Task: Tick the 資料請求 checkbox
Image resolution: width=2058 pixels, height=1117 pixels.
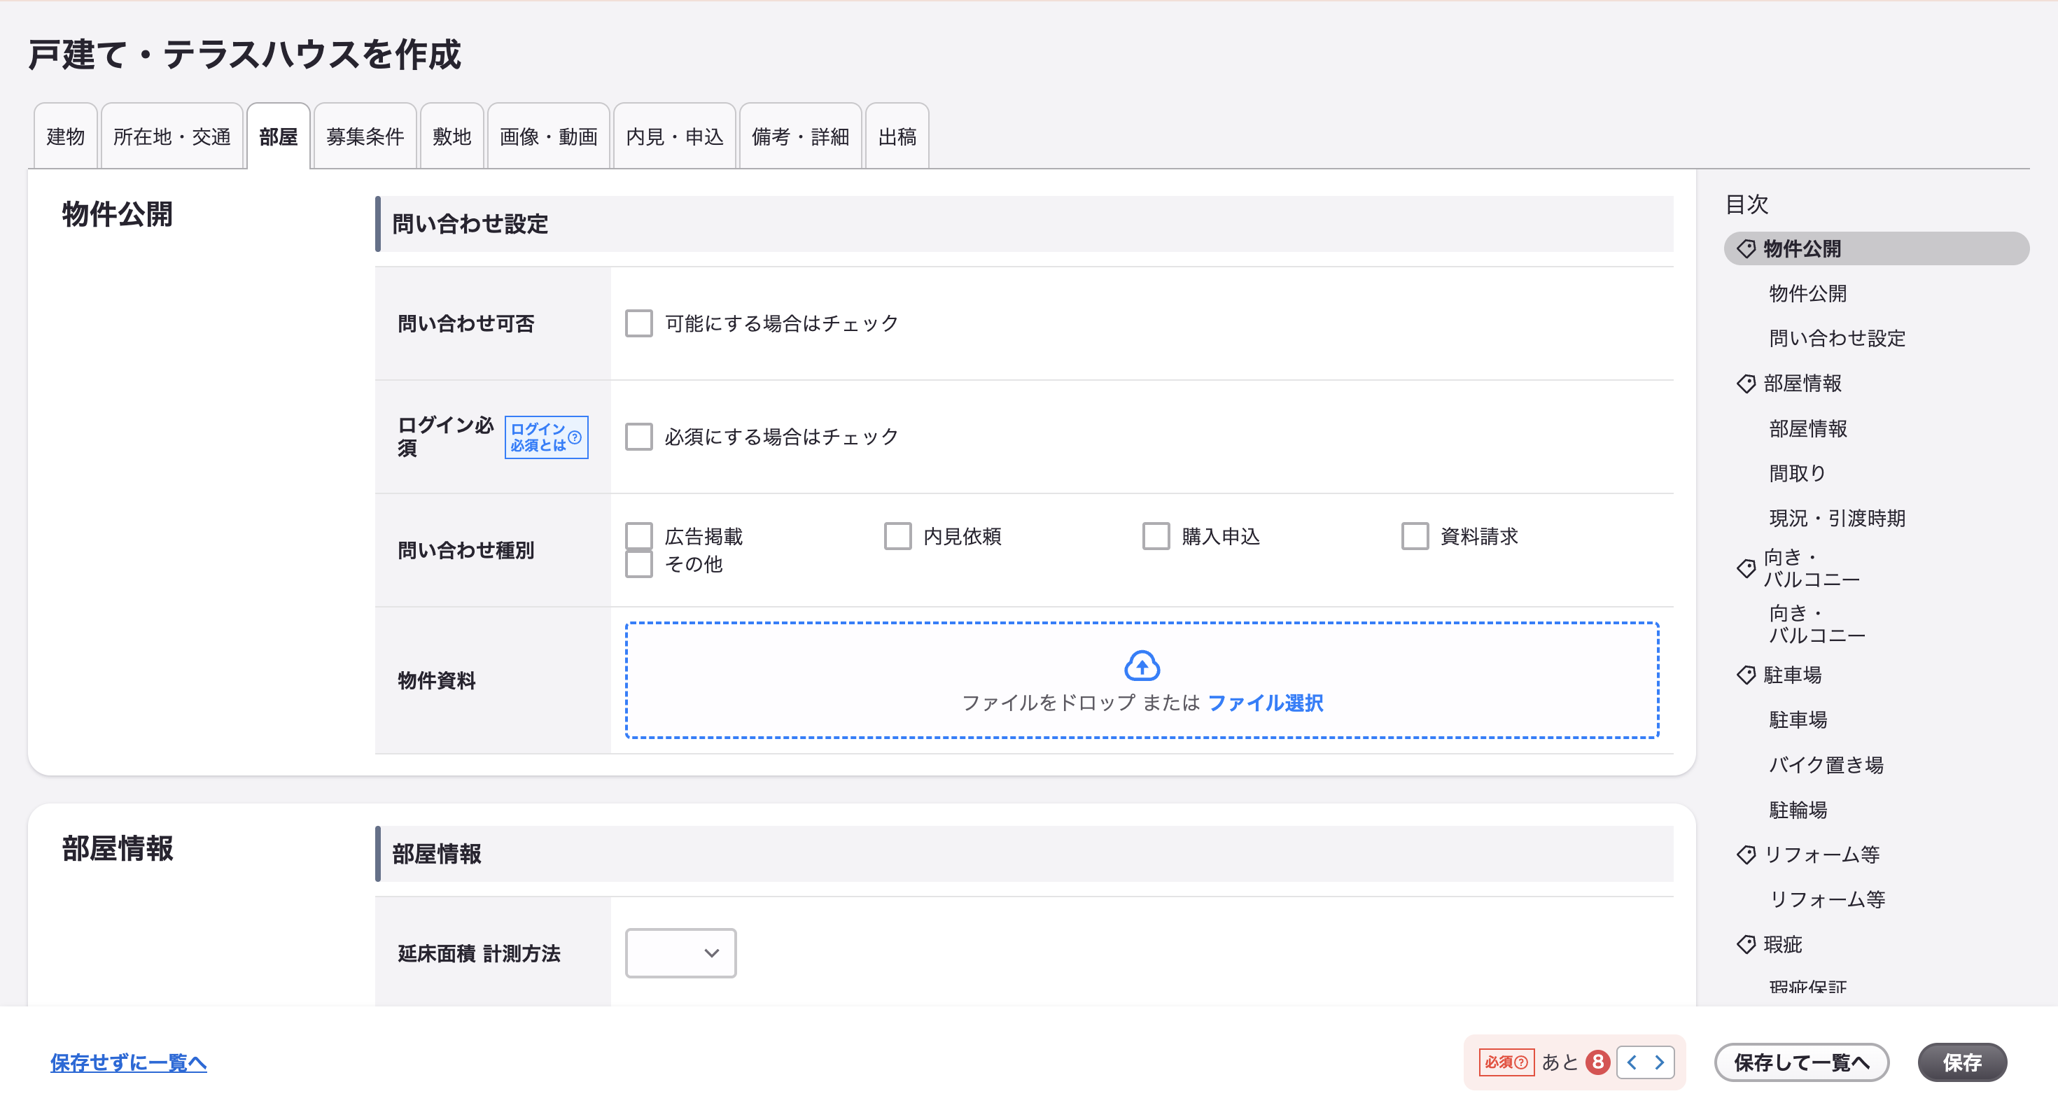Action: coord(1414,536)
